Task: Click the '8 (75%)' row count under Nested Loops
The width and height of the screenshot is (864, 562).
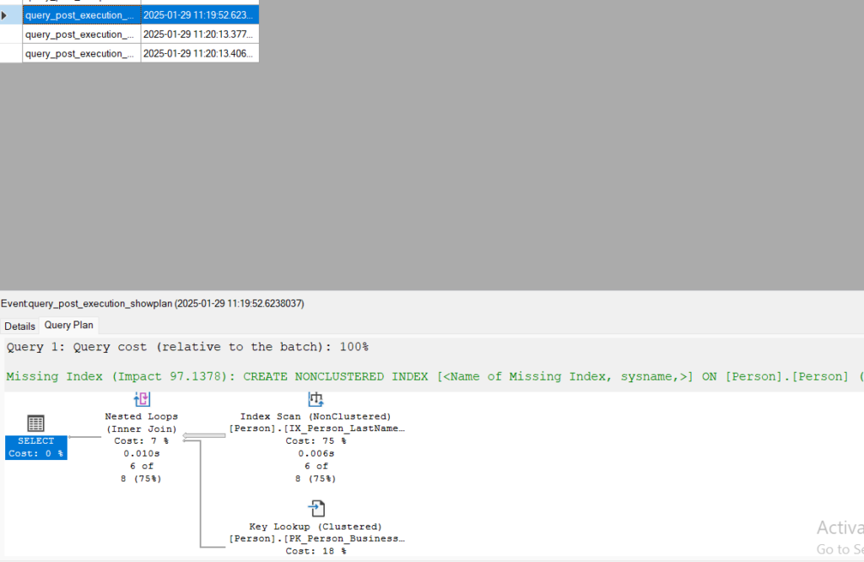Action: (x=142, y=478)
